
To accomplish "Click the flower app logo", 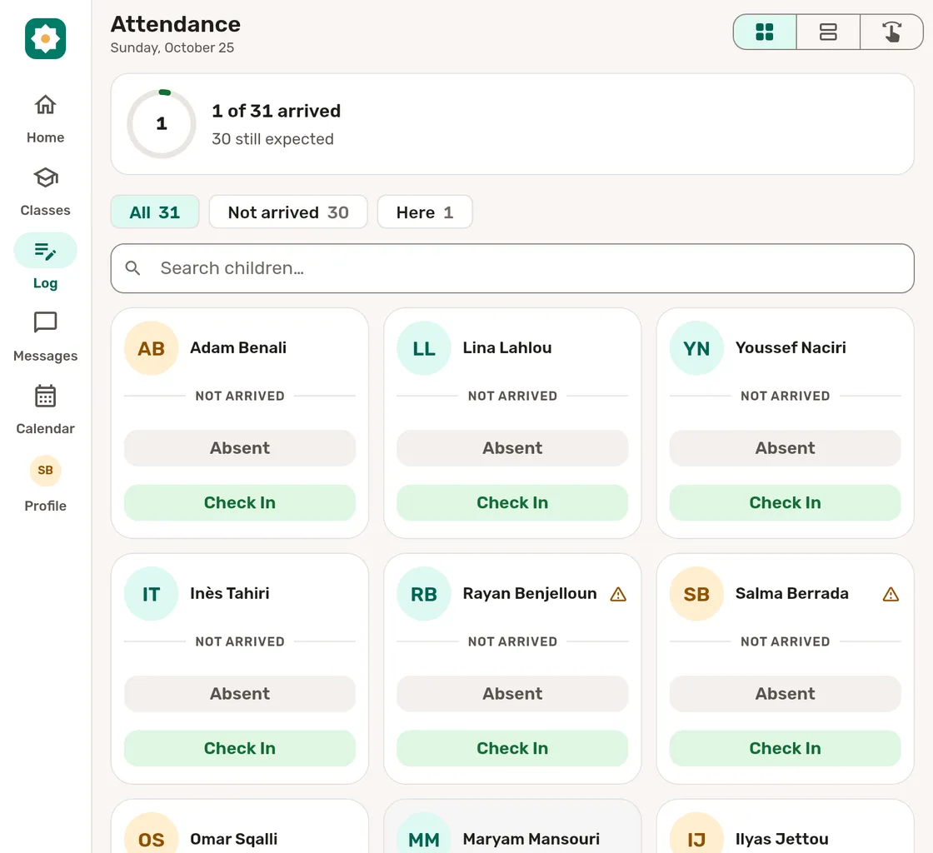I will click(45, 38).
